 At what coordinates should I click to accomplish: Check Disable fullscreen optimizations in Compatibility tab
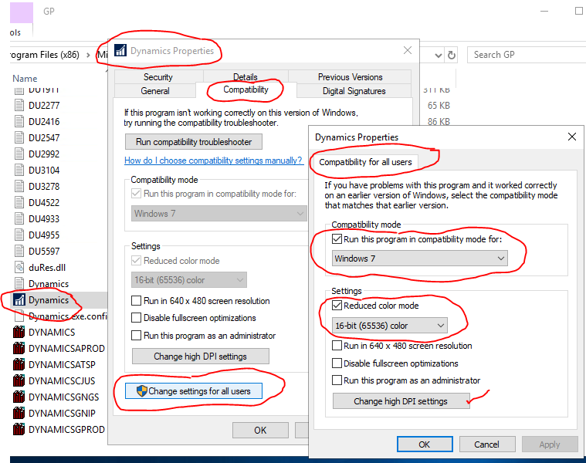pyautogui.click(x=136, y=318)
